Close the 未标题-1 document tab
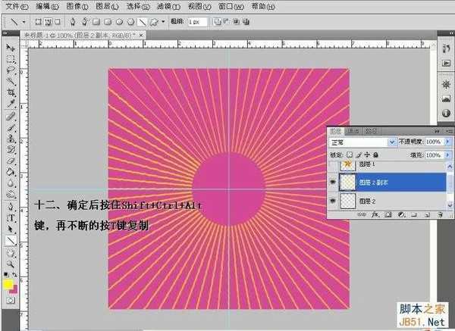 click(x=141, y=35)
